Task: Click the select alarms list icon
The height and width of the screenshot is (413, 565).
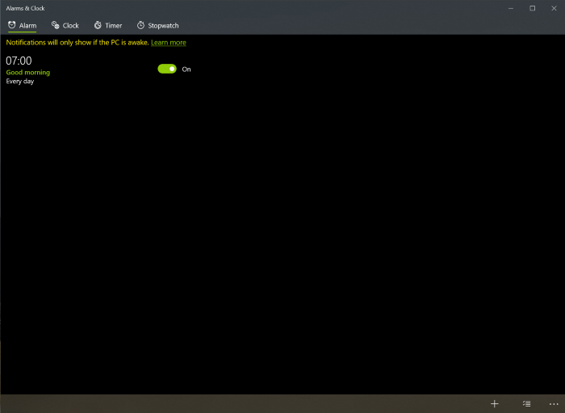Action: pos(527,403)
